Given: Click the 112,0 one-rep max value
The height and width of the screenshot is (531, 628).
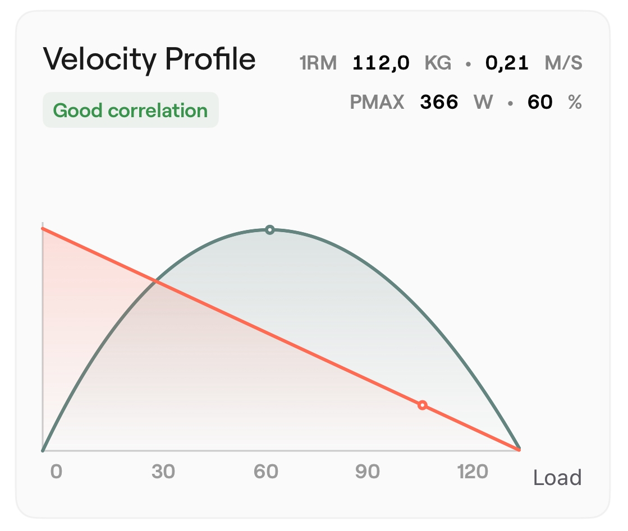Looking at the screenshot, I should (381, 63).
